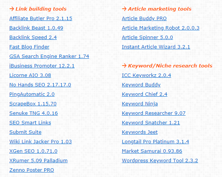Visit Market Samurai 0.93.86 link
The image size is (222, 177).
click(152, 151)
